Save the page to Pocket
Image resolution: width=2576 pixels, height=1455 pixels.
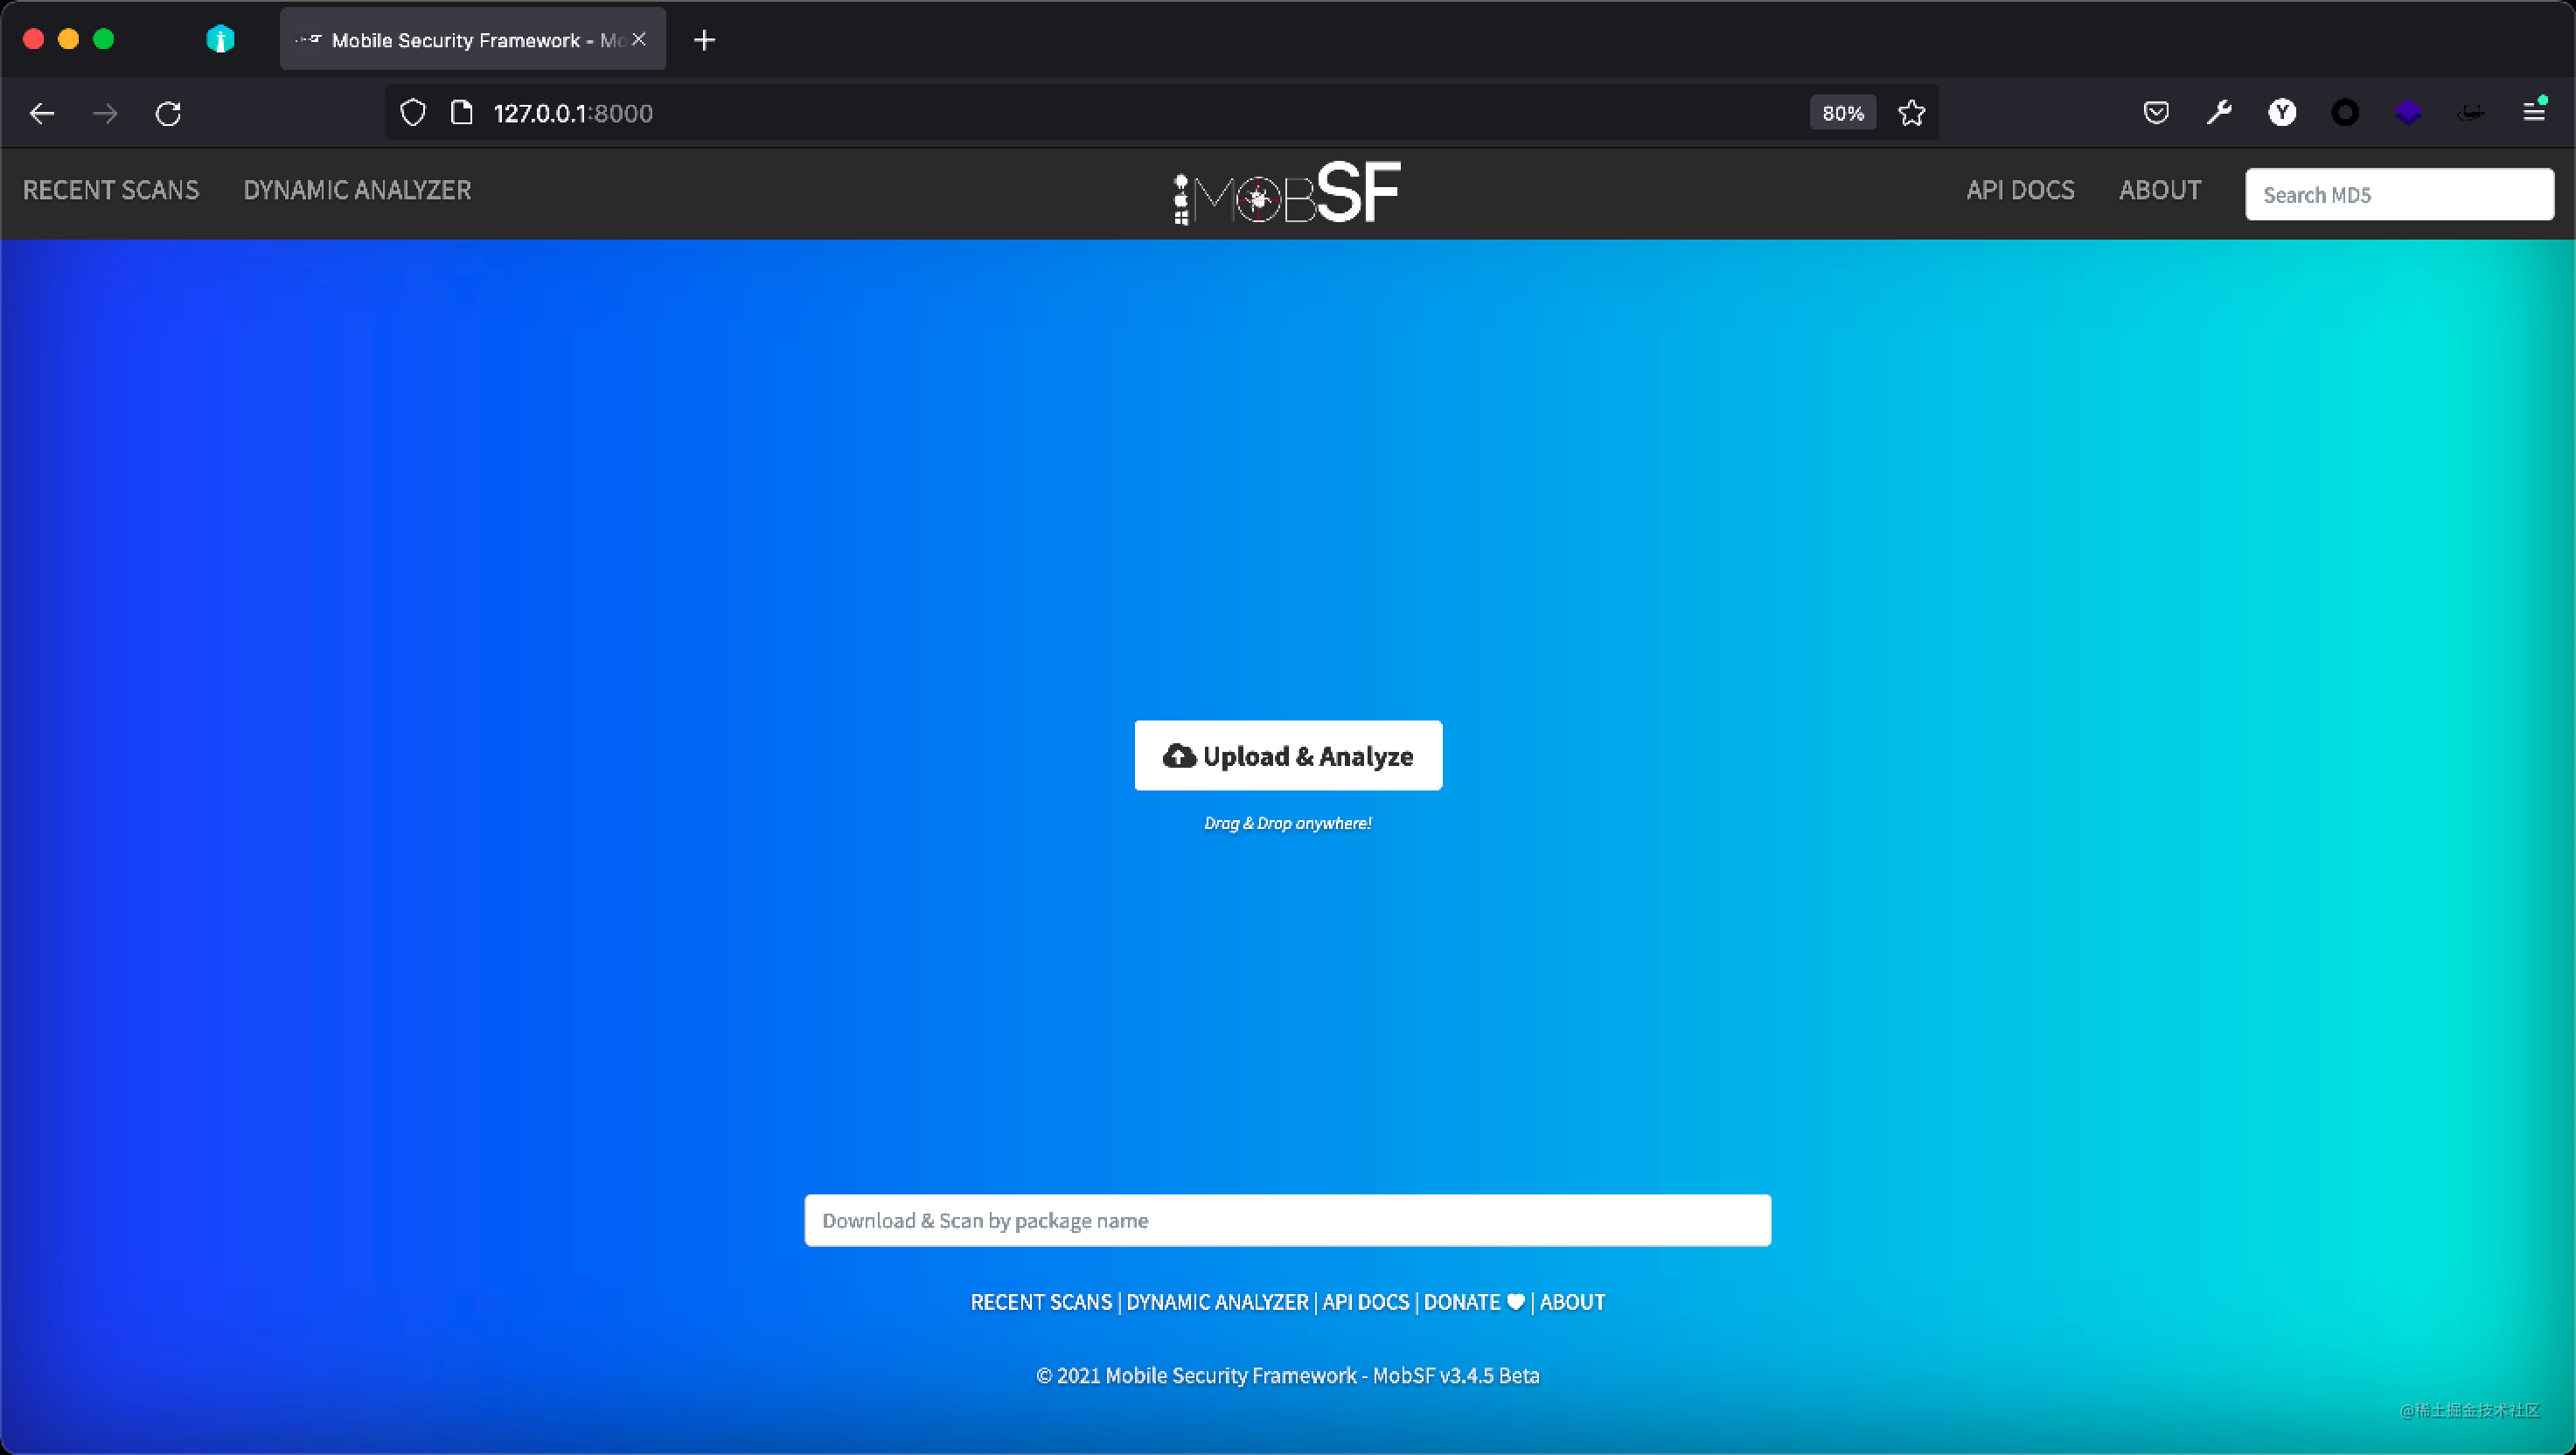[x=2156, y=112]
